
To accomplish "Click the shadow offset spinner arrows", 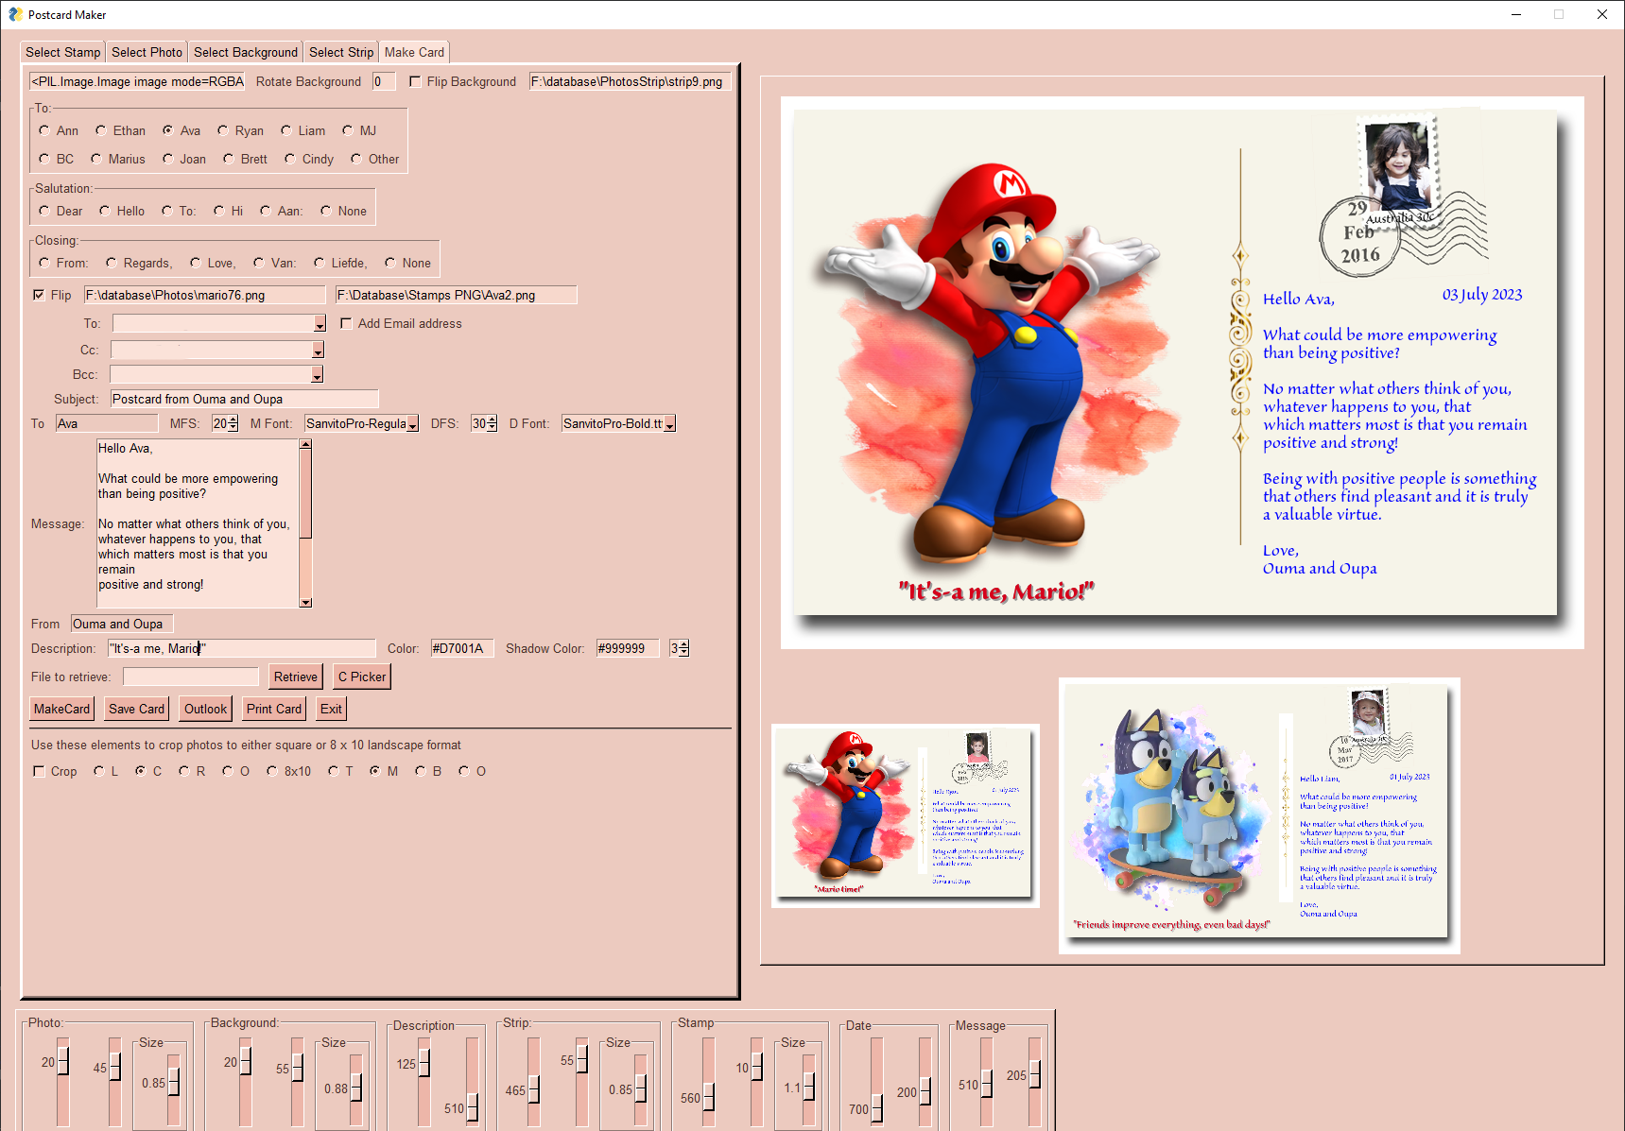I will click(x=684, y=648).
